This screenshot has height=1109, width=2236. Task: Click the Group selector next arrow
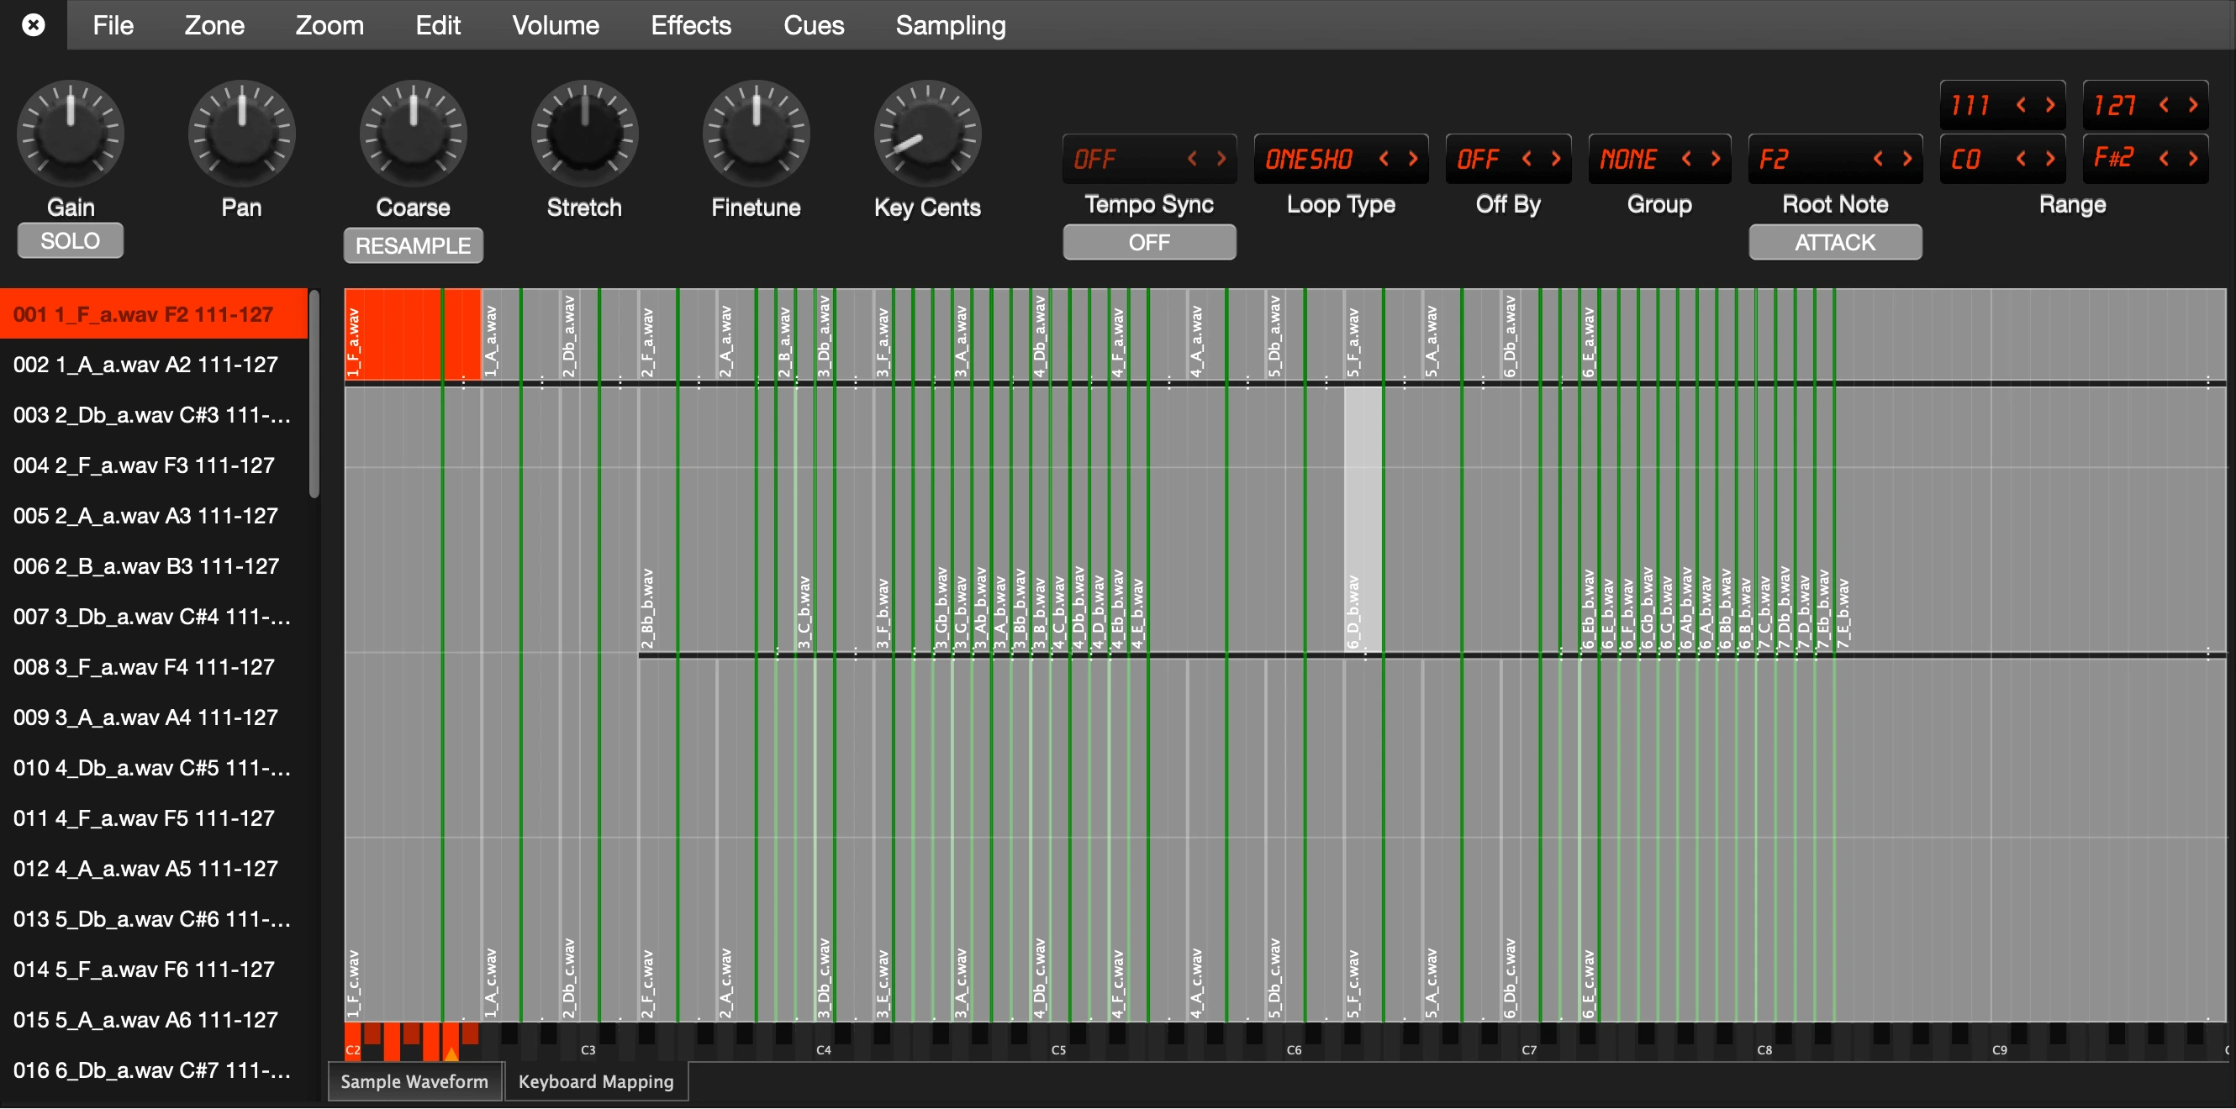(x=1715, y=159)
